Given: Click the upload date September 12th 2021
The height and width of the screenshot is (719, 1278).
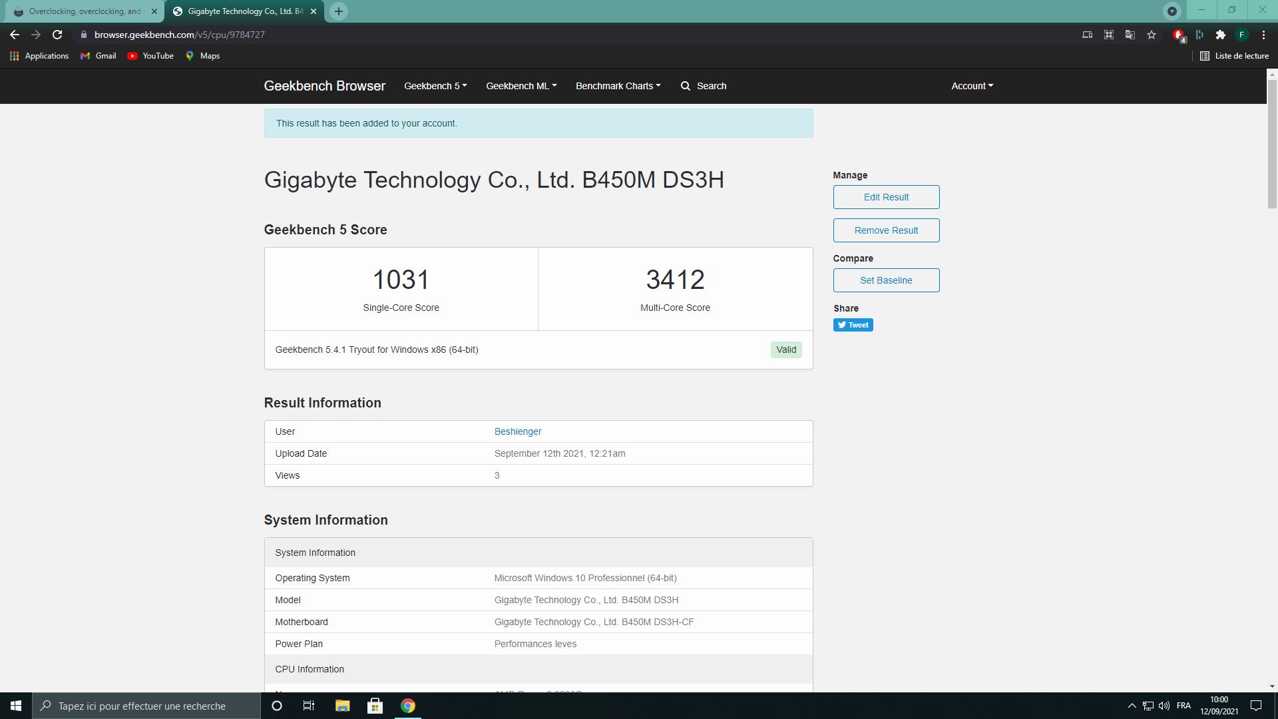Looking at the screenshot, I should pyautogui.click(x=560, y=453).
